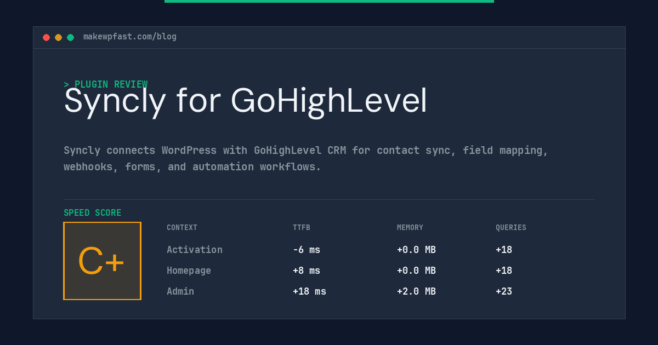Click the green window dot

pyautogui.click(x=70, y=37)
